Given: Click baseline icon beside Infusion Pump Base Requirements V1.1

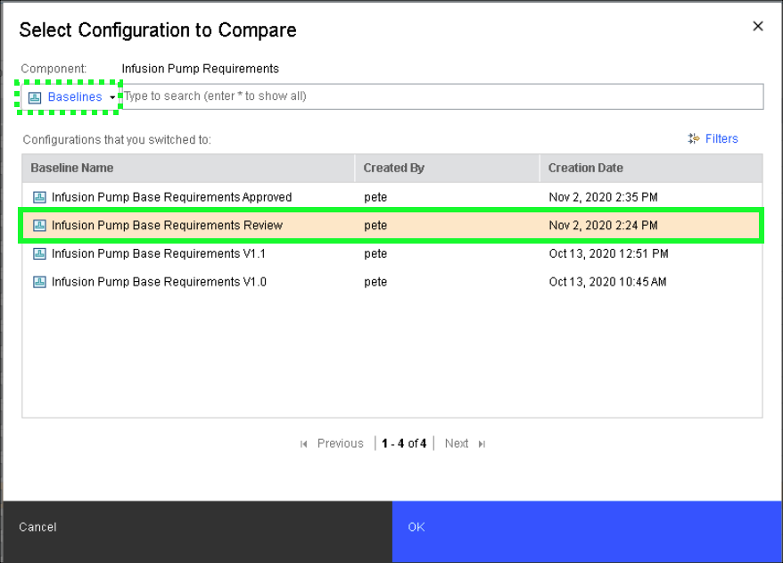Looking at the screenshot, I should tap(39, 254).
